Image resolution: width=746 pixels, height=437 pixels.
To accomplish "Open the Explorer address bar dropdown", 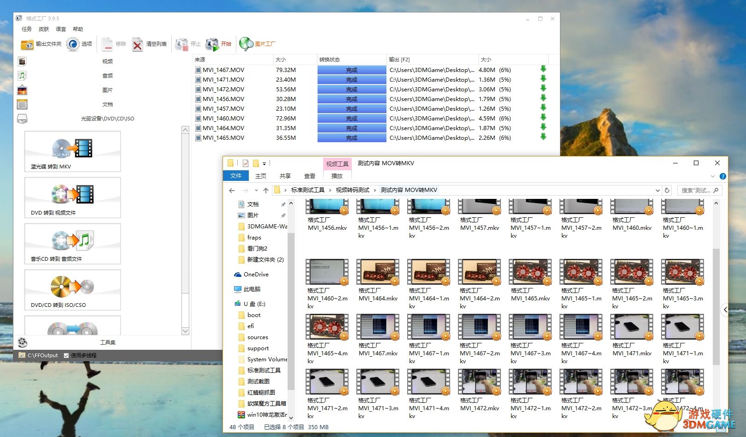I will [x=657, y=190].
